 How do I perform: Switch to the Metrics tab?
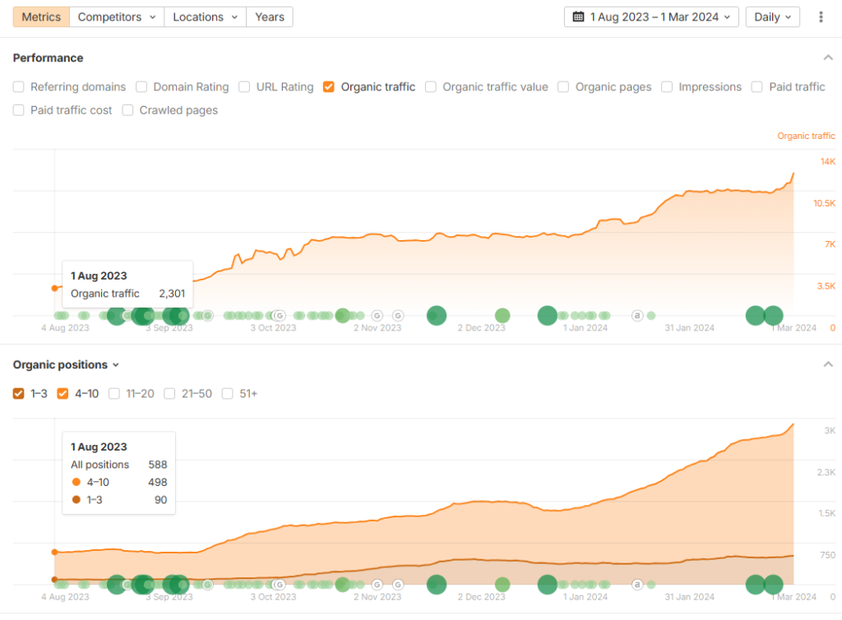tap(41, 17)
